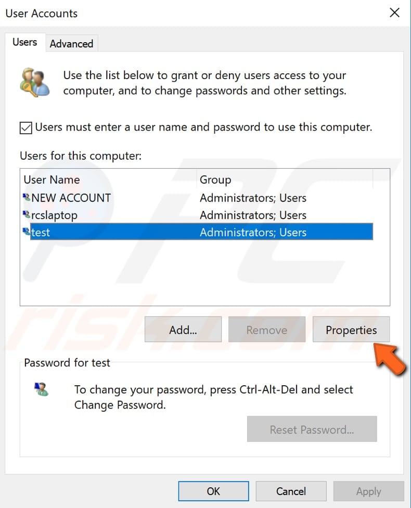
Task: Click the user icon next to rcslaptop
Action: (27, 215)
